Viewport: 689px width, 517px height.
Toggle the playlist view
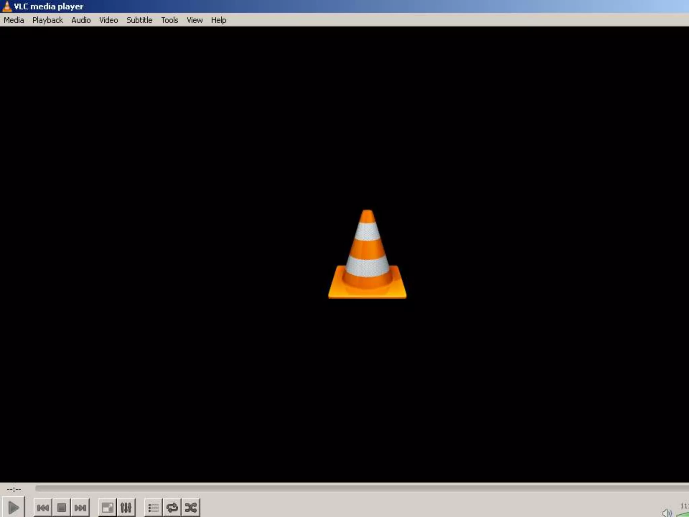click(153, 507)
